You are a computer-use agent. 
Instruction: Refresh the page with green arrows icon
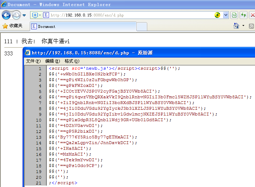(x=244, y=15)
